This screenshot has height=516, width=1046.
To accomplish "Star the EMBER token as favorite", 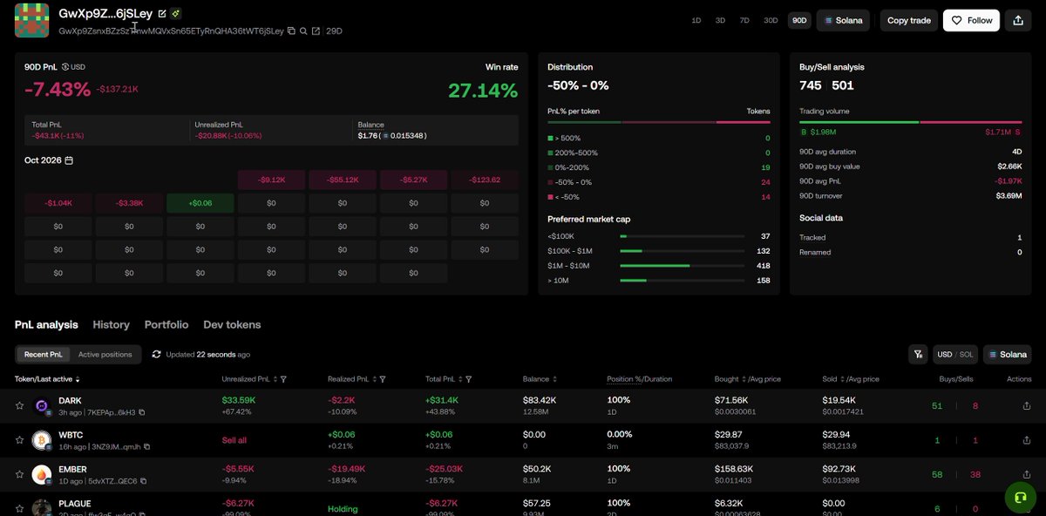I will point(19,475).
